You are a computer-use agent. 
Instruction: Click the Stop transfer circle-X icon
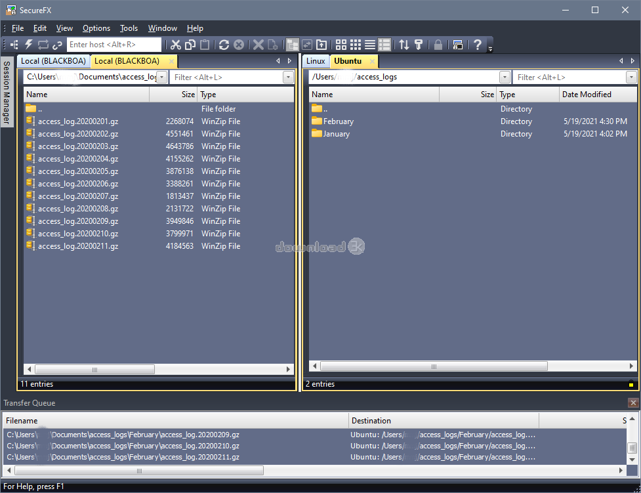click(239, 45)
